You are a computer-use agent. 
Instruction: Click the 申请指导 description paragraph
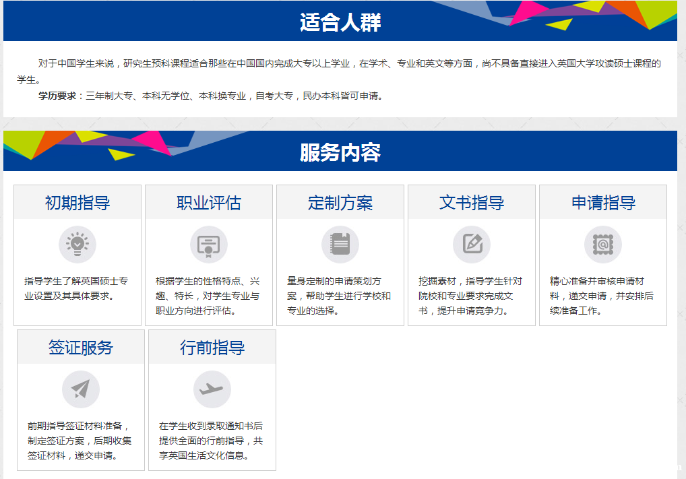tap(602, 296)
